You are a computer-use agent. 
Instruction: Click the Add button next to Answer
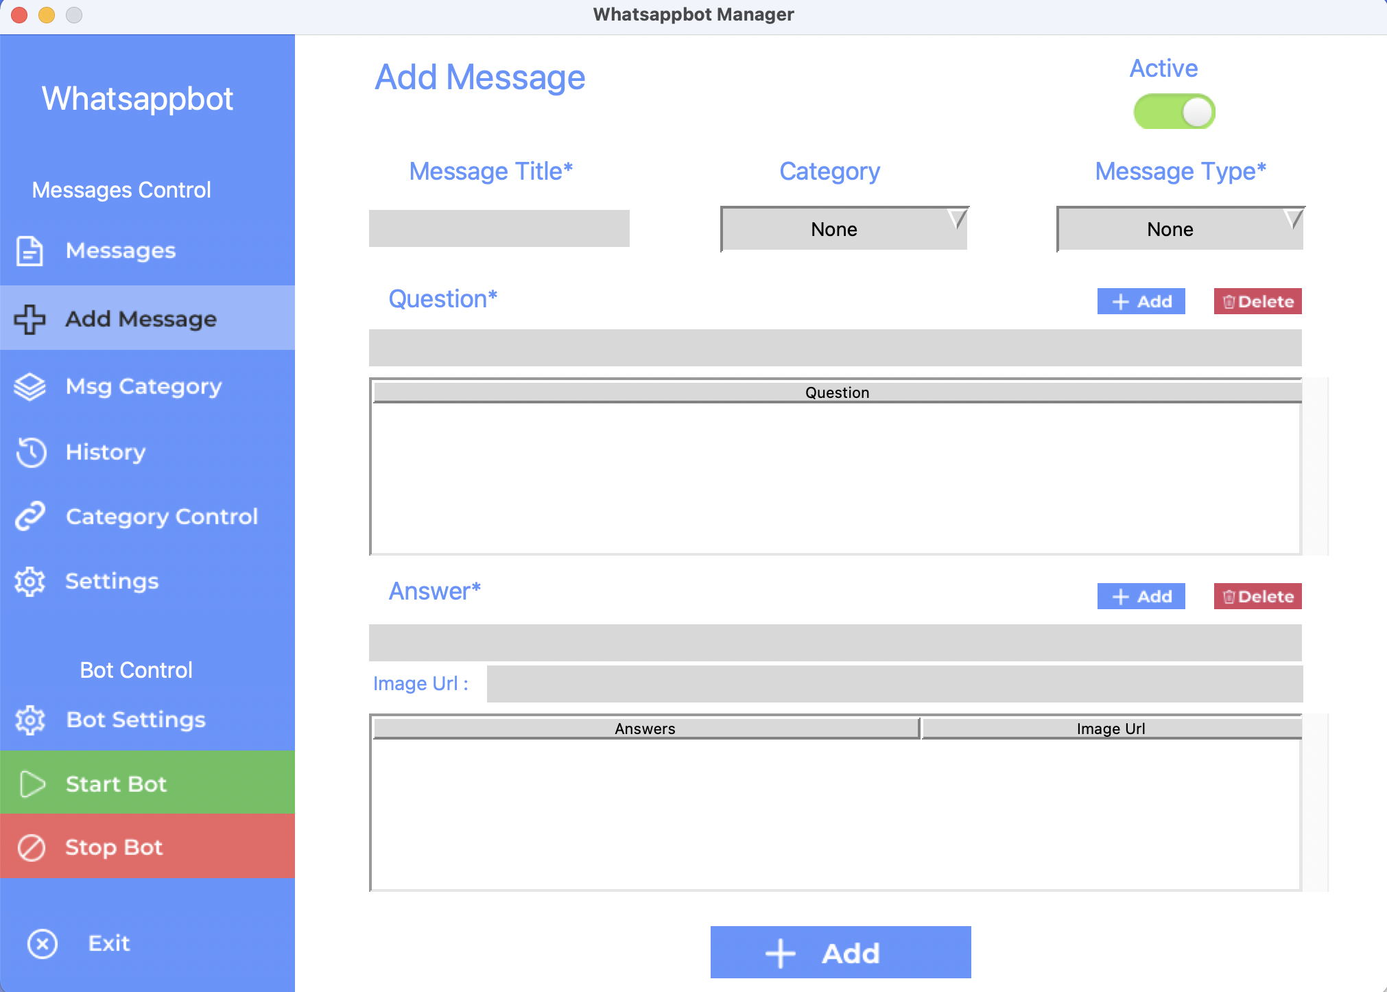[x=1141, y=596]
